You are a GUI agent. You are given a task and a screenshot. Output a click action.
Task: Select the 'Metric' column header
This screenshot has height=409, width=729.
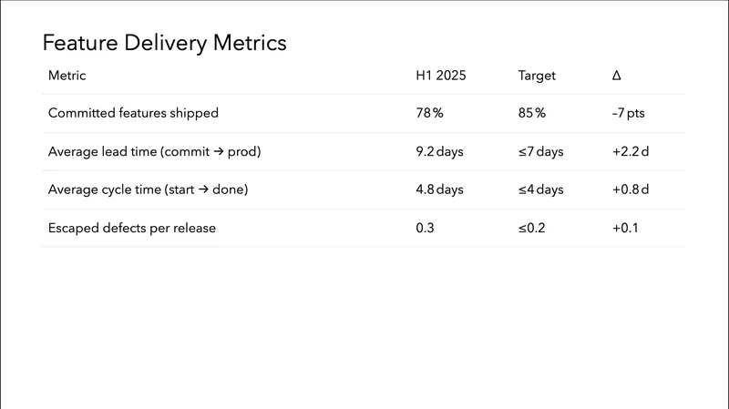(67, 76)
